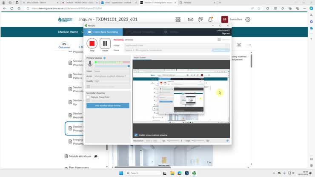Stop the Panopto recording
This screenshot has height=177, width=315.
click(92, 43)
